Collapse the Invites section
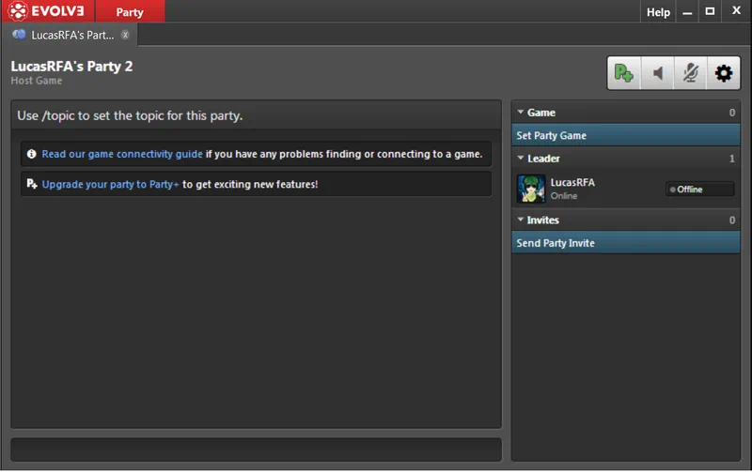This screenshot has height=472, width=752. click(521, 220)
